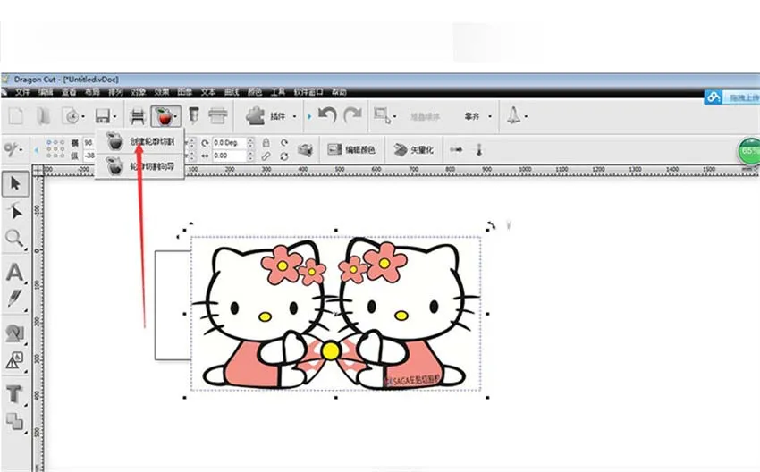Click the 编辑颜色 button

coord(351,150)
